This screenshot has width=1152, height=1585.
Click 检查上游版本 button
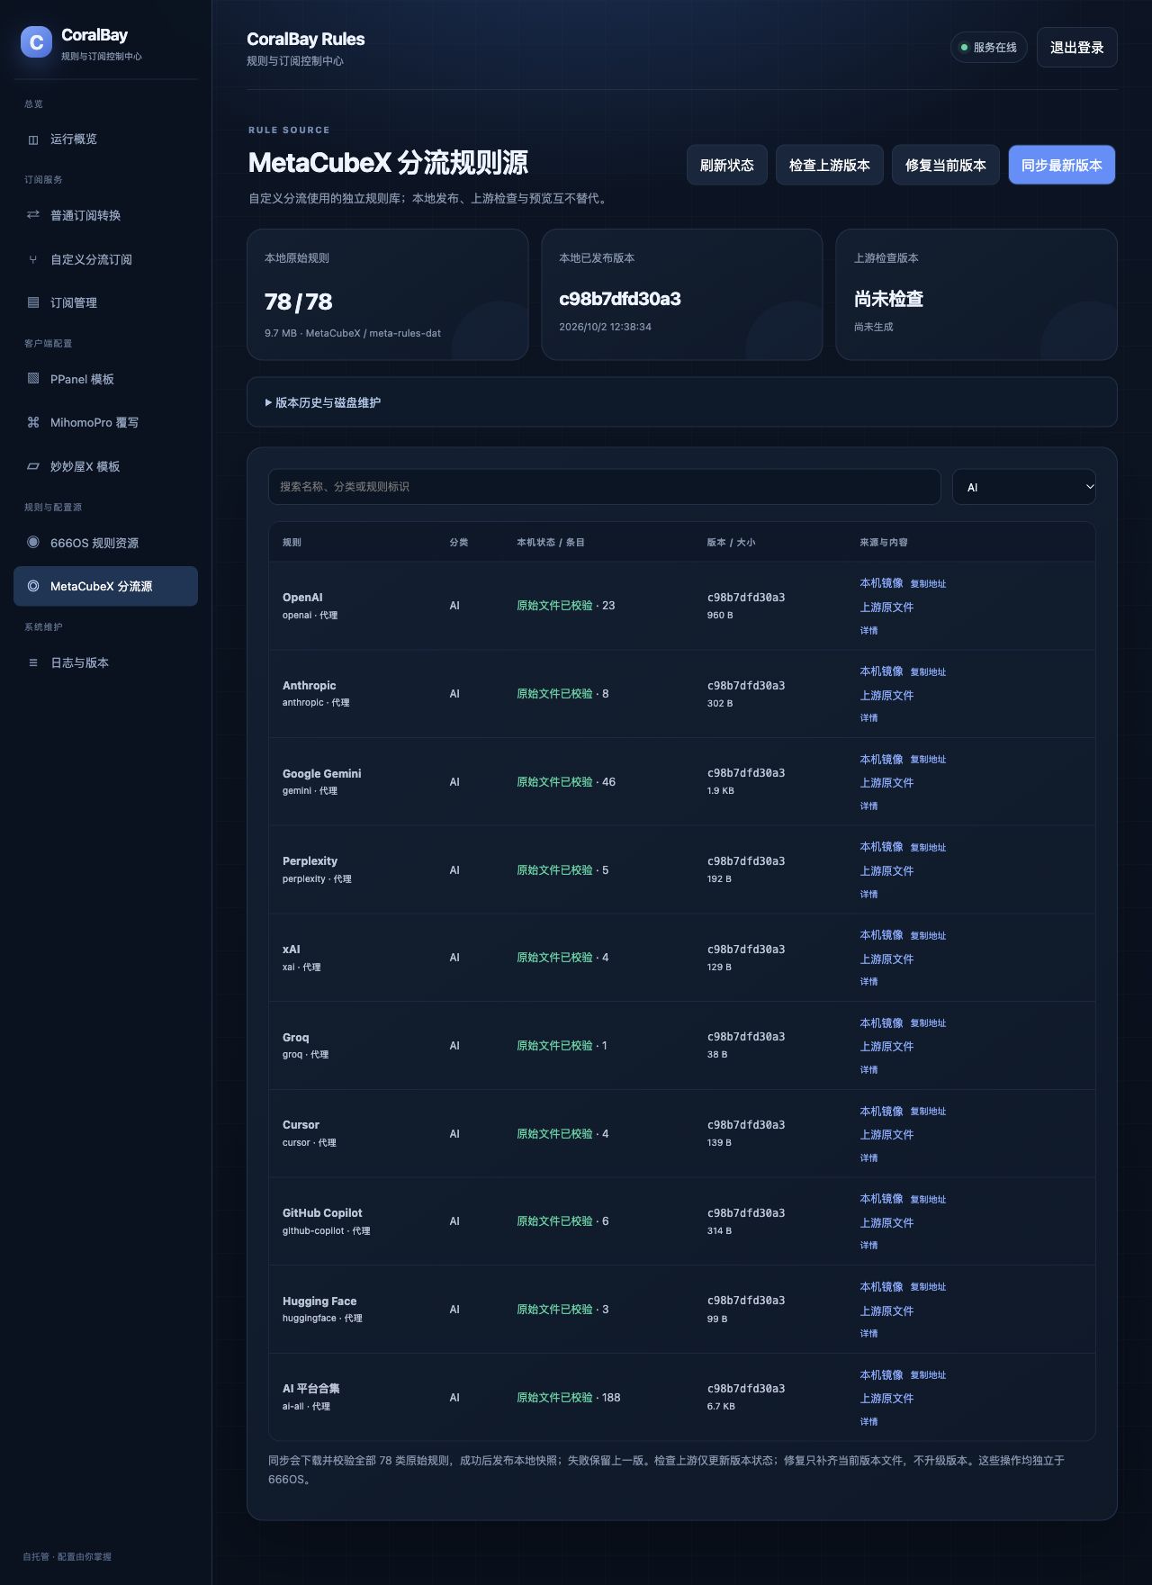pyautogui.click(x=830, y=165)
